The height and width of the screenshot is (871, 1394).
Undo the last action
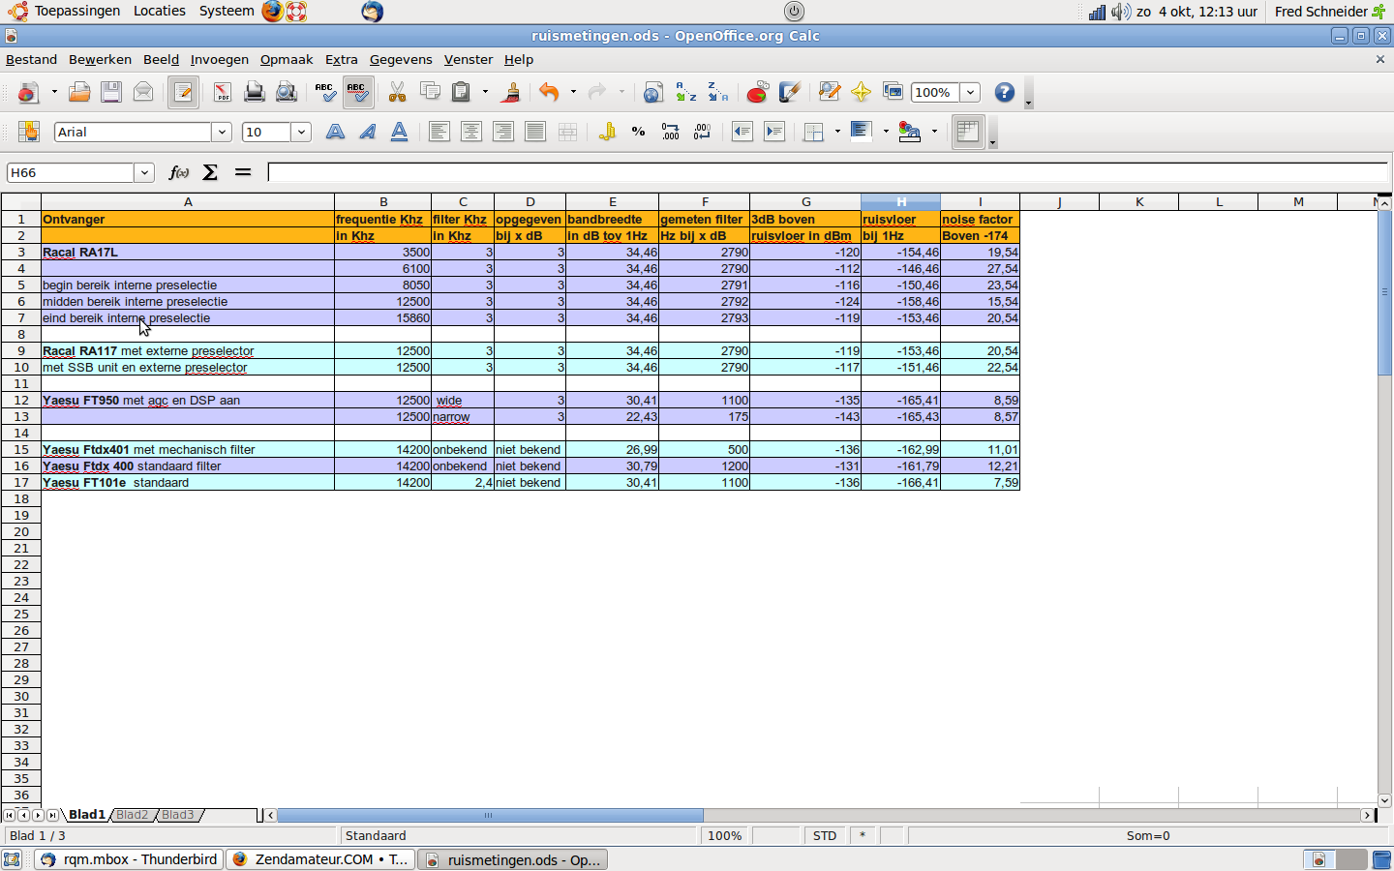549,92
